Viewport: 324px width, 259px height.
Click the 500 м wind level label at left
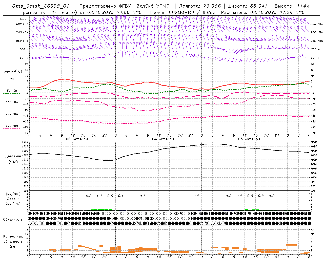[24, 49]
